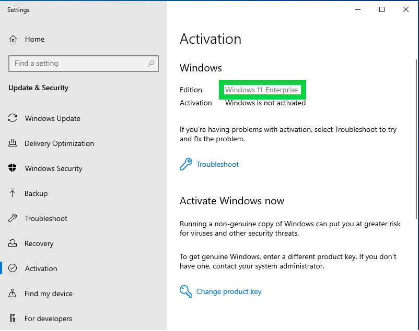Maximize the Settings window

point(382,9)
